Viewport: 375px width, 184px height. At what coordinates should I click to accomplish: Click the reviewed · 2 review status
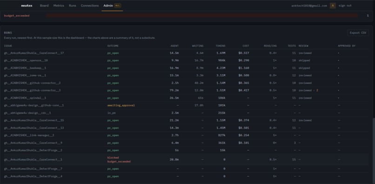[308, 90]
